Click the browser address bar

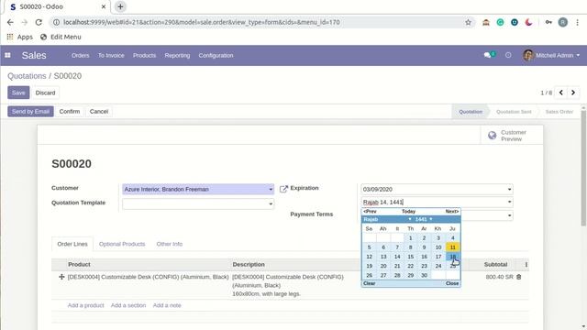click(x=262, y=22)
